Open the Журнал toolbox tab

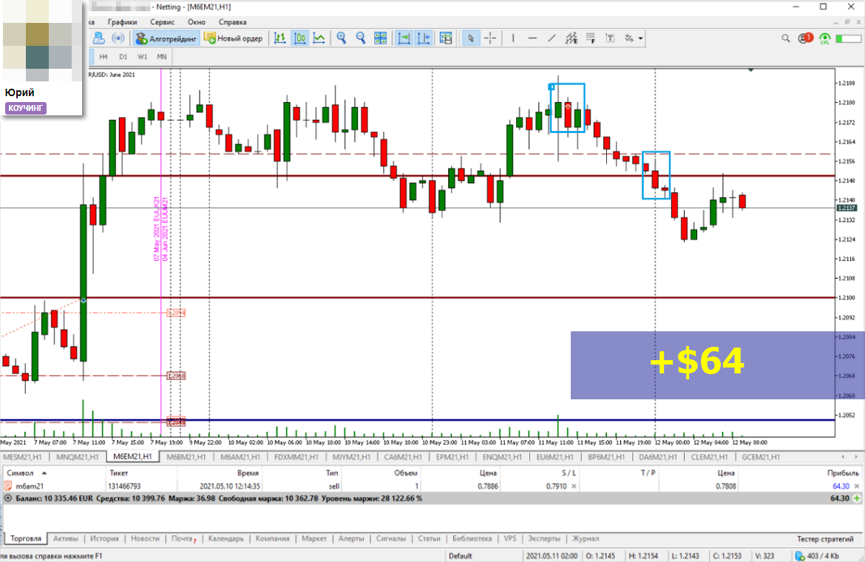point(586,538)
